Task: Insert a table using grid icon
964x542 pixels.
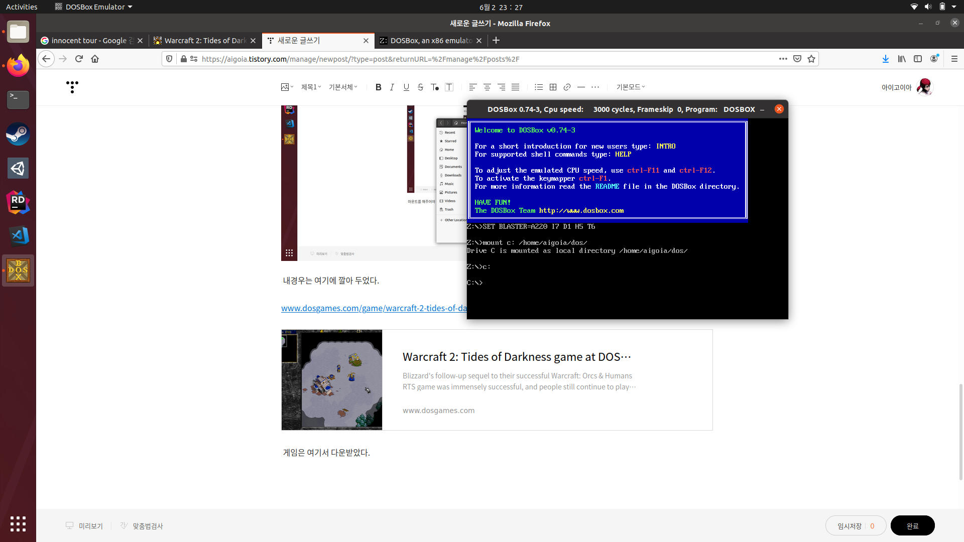Action: tap(553, 87)
